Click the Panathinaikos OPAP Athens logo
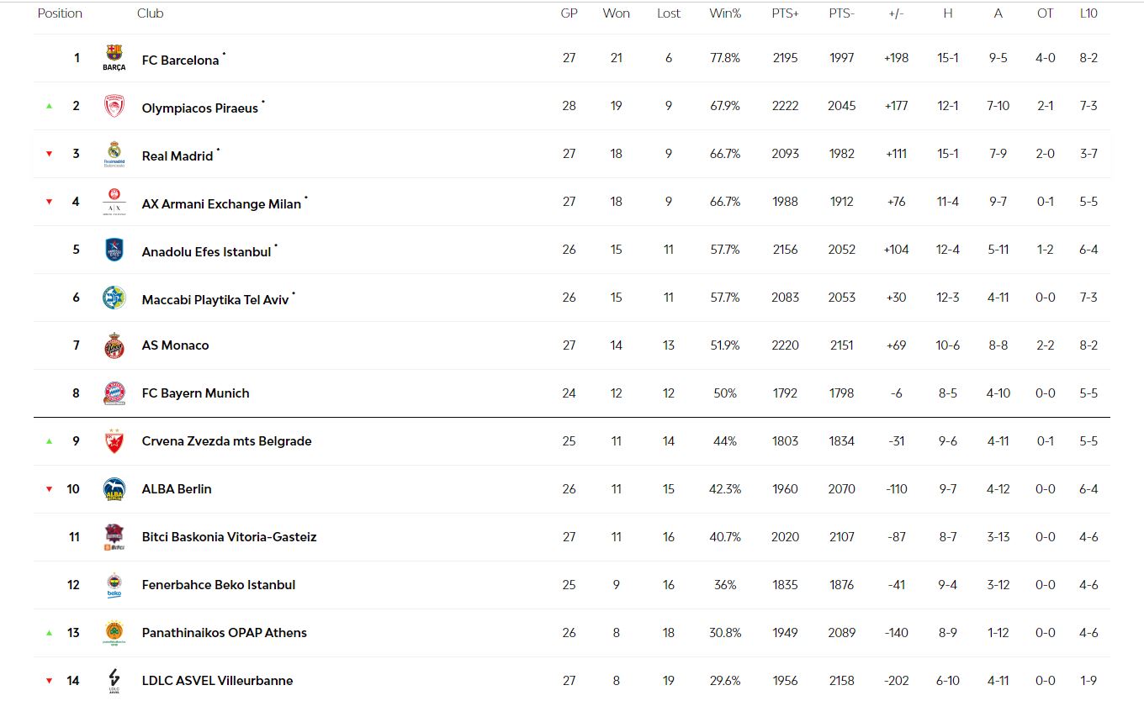The height and width of the screenshot is (701, 1144). (x=114, y=633)
